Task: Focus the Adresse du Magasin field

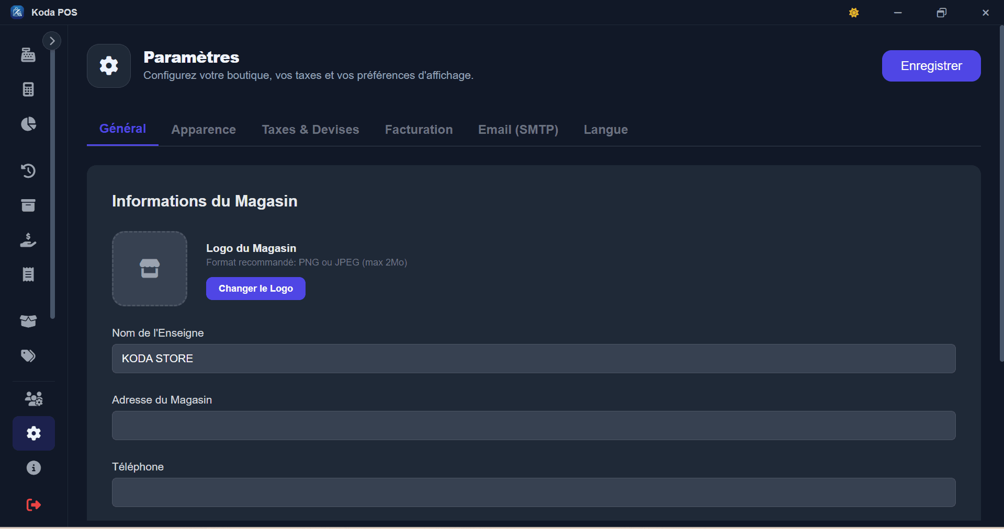Action: [534, 425]
